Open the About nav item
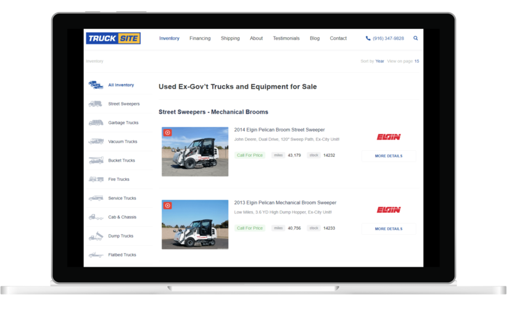The image size is (509, 324). (x=256, y=38)
